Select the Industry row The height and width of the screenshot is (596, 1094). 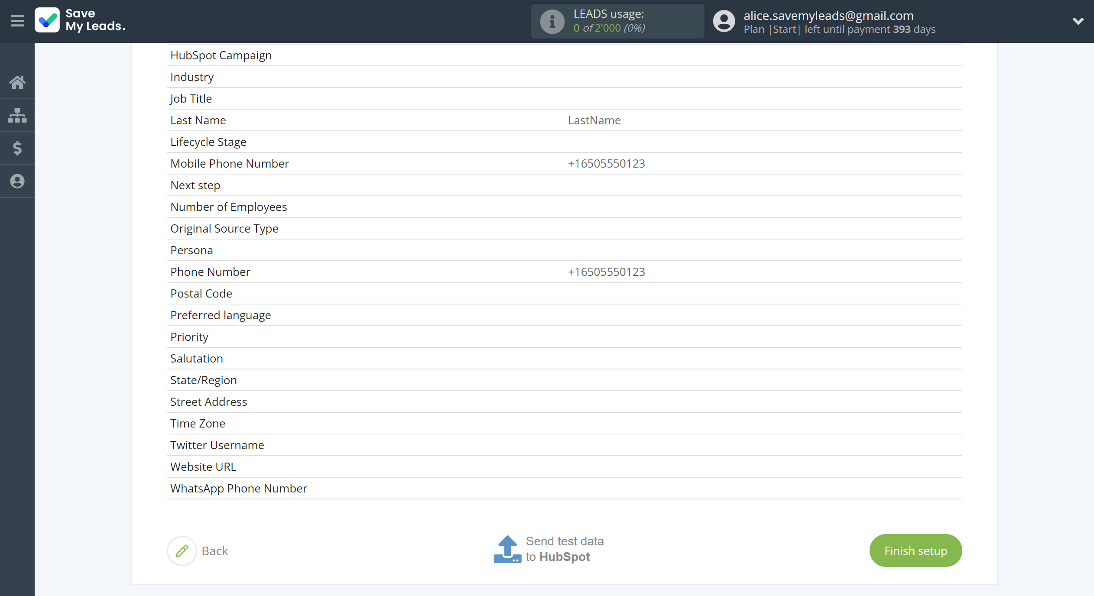click(x=564, y=77)
